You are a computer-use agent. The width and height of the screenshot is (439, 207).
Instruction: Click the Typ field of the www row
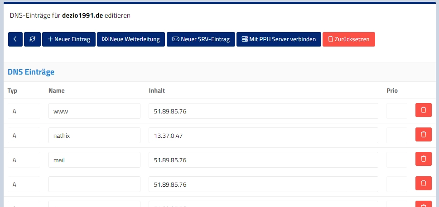[24, 111]
